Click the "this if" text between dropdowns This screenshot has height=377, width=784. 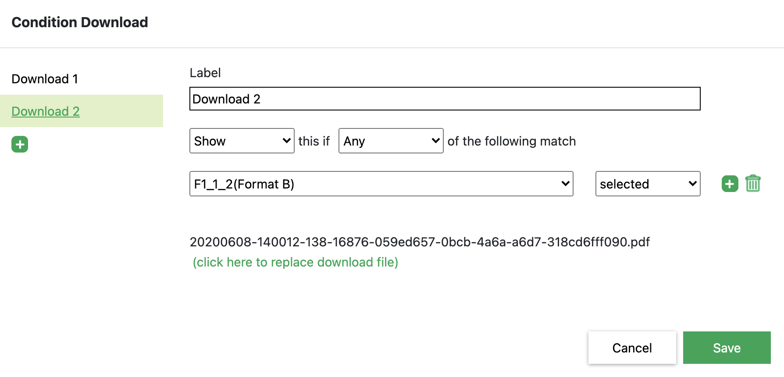(314, 141)
